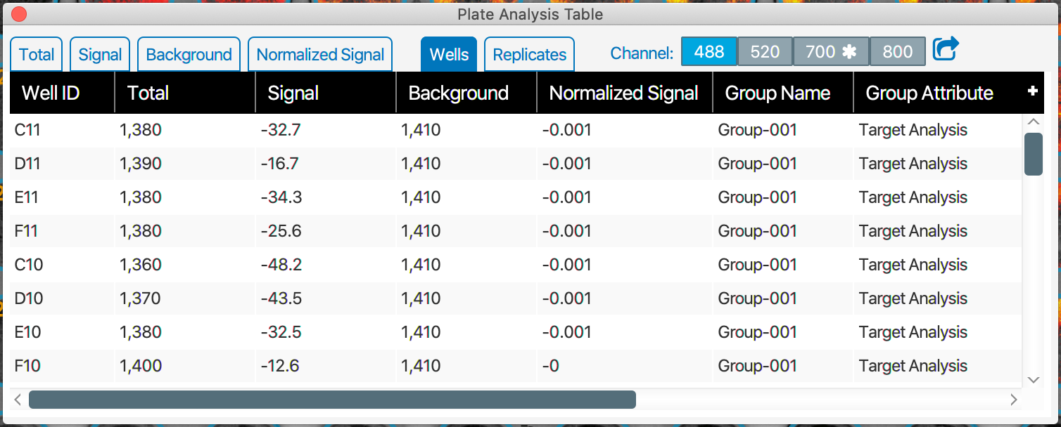Select channel 800

tap(898, 51)
